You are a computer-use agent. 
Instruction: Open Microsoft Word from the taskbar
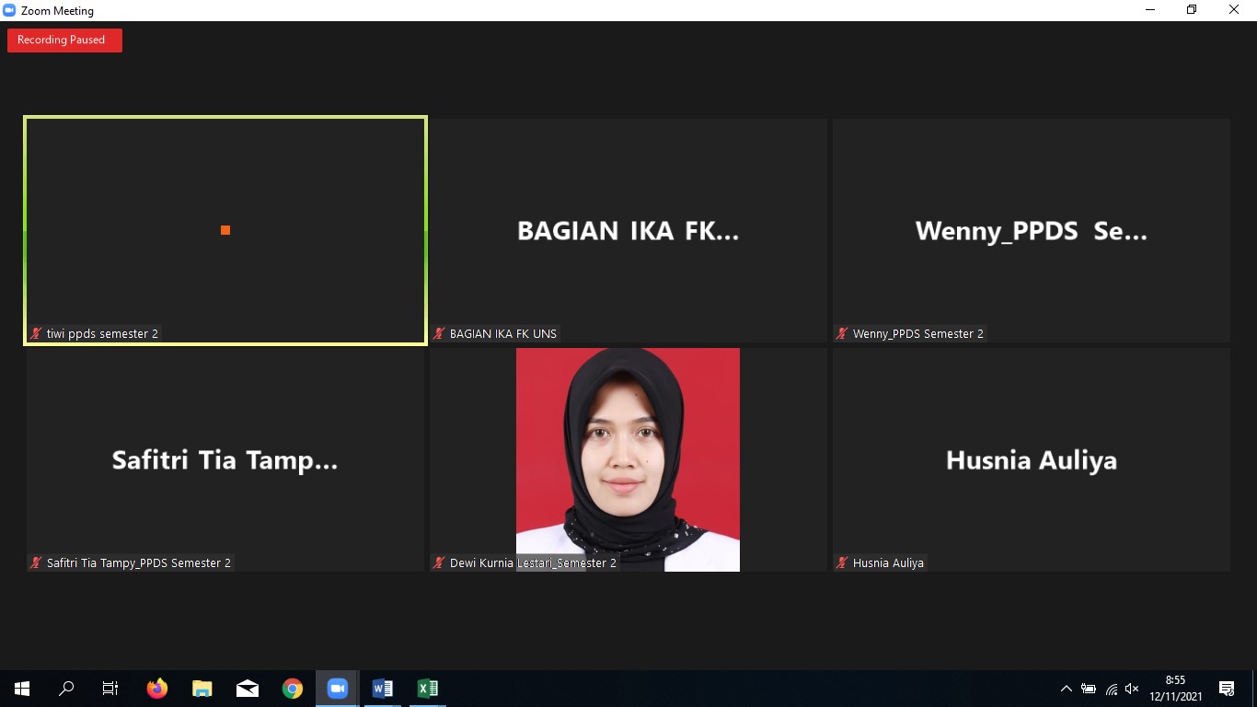(383, 689)
